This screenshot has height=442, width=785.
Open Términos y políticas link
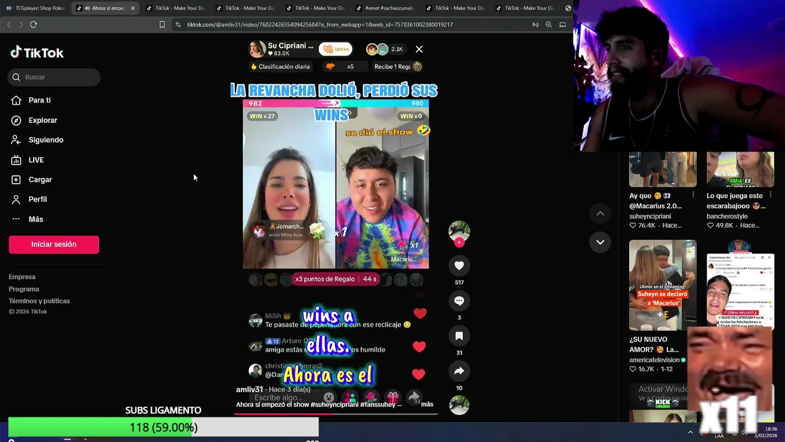coord(39,301)
